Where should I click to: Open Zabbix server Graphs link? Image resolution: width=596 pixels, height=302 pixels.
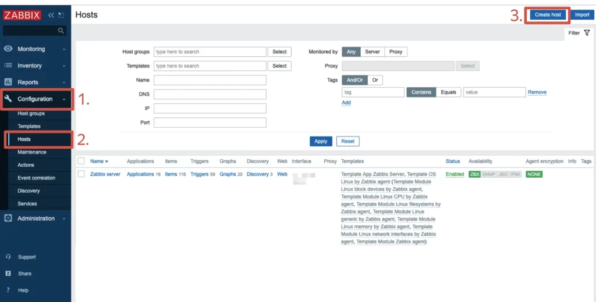(228, 174)
